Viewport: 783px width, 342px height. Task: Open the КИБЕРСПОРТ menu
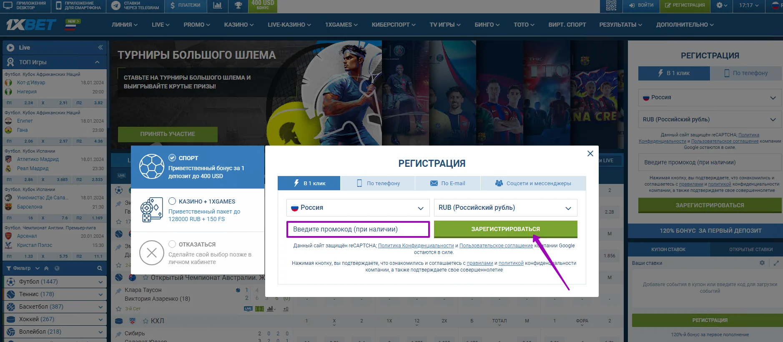[394, 25]
